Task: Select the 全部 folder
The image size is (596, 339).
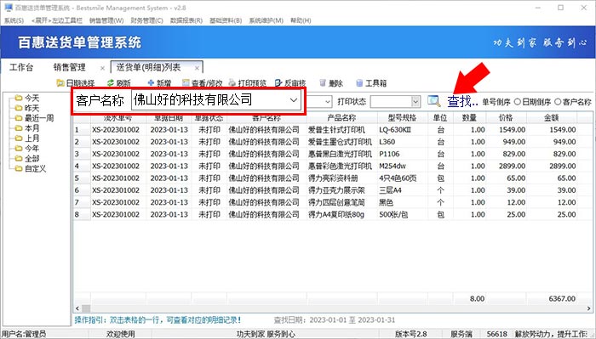Action: coord(27,159)
